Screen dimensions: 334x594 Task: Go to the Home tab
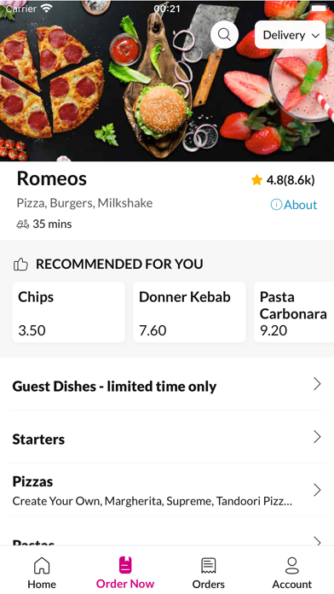click(x=42, y=573)
